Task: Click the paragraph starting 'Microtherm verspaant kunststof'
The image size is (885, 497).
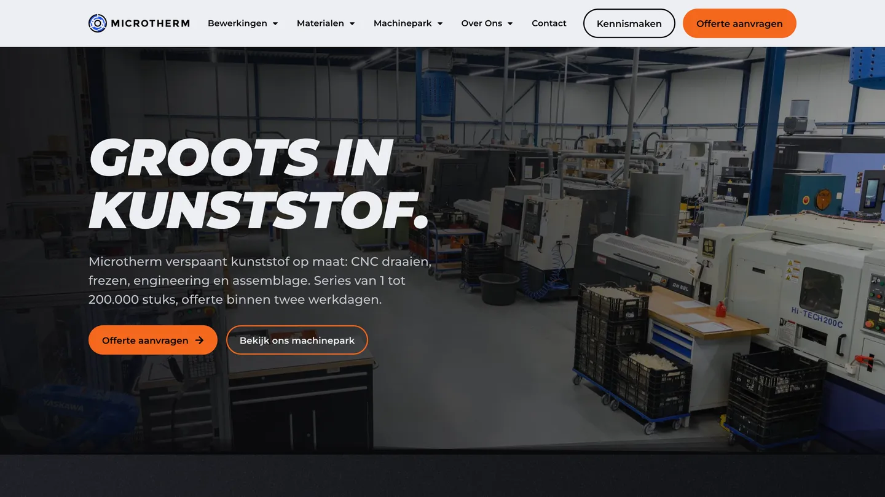Action: tap(260, 280)
